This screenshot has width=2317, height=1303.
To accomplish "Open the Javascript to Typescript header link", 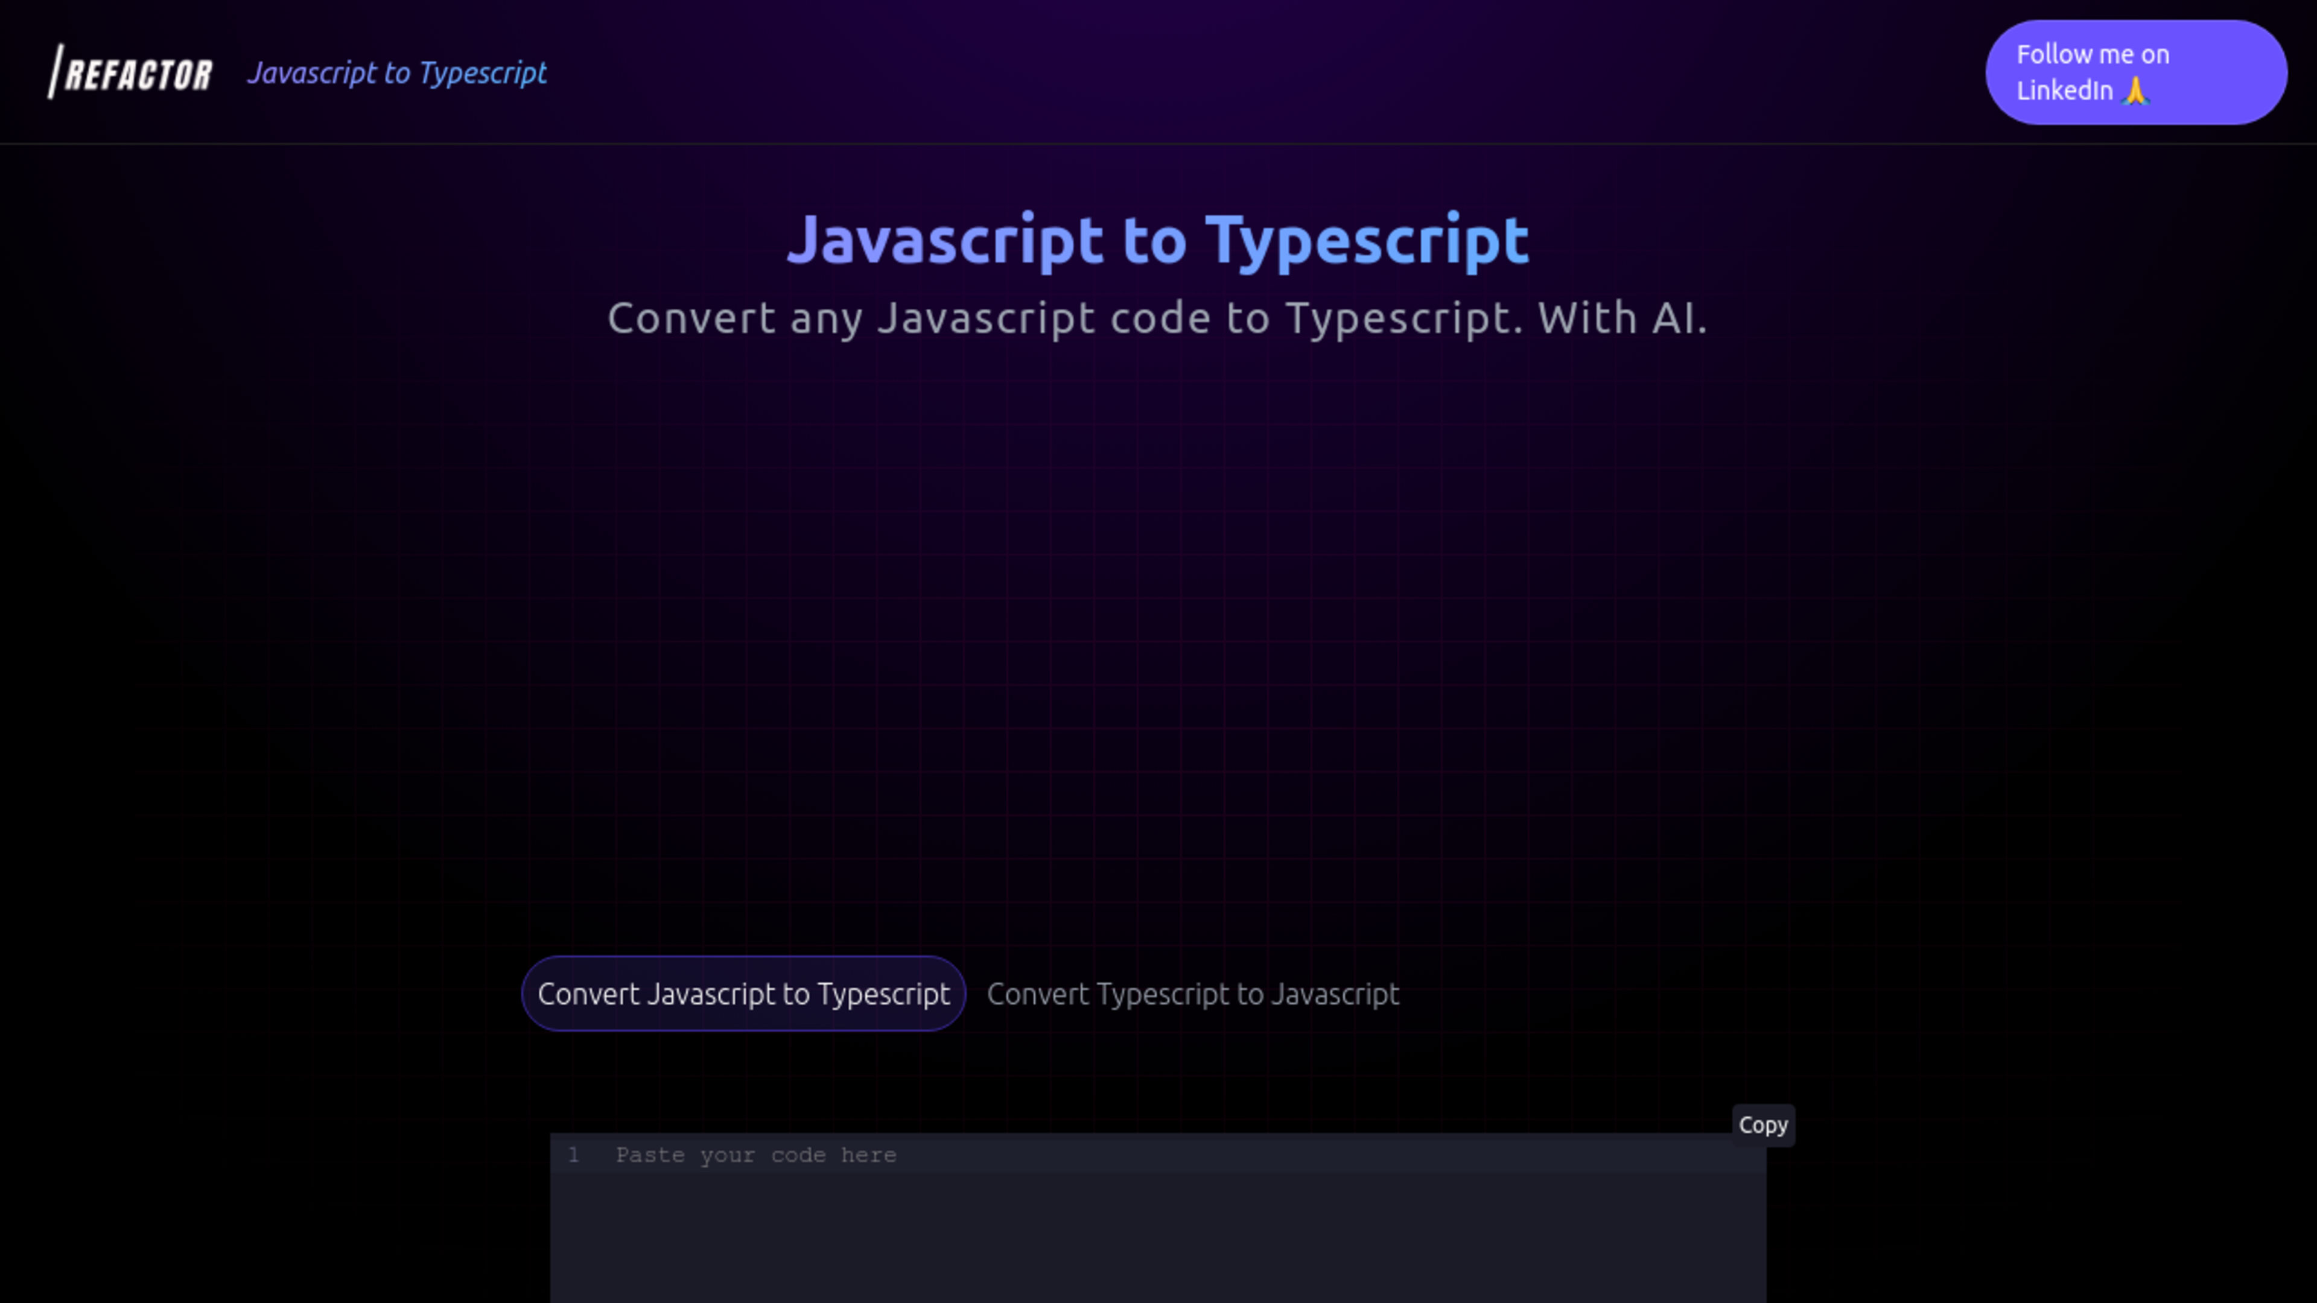I will tap(396, 73).
